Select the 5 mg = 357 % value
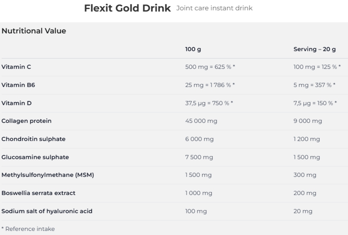This screenshot has width=348, height=235. 314,85
